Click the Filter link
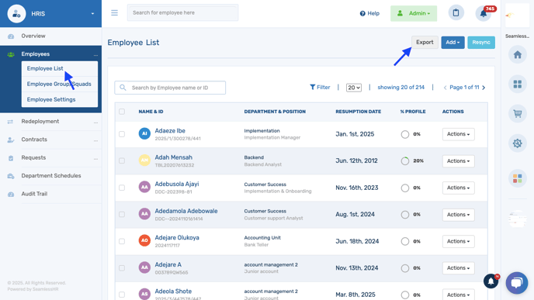The width and height of the screenshot is (534, 300). coord(320,88)
